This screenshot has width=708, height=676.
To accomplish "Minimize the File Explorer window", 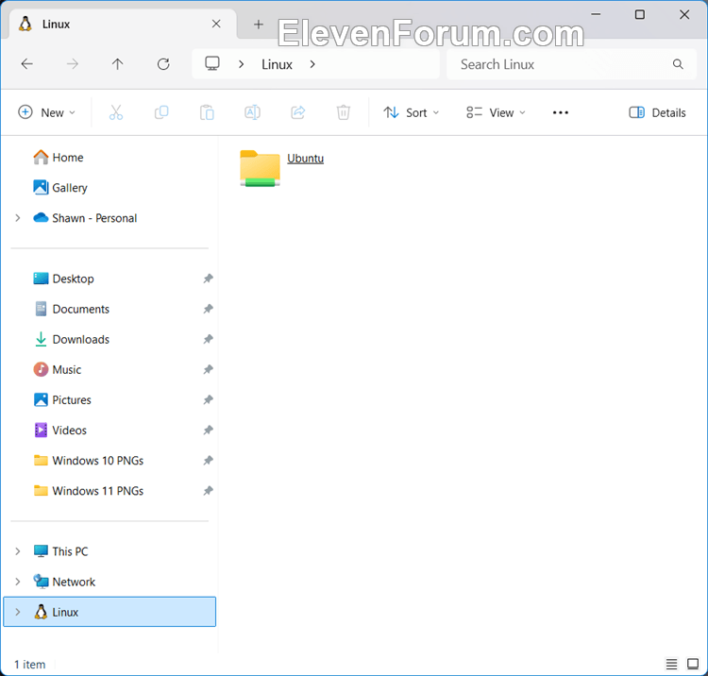I will coord(596,14).
